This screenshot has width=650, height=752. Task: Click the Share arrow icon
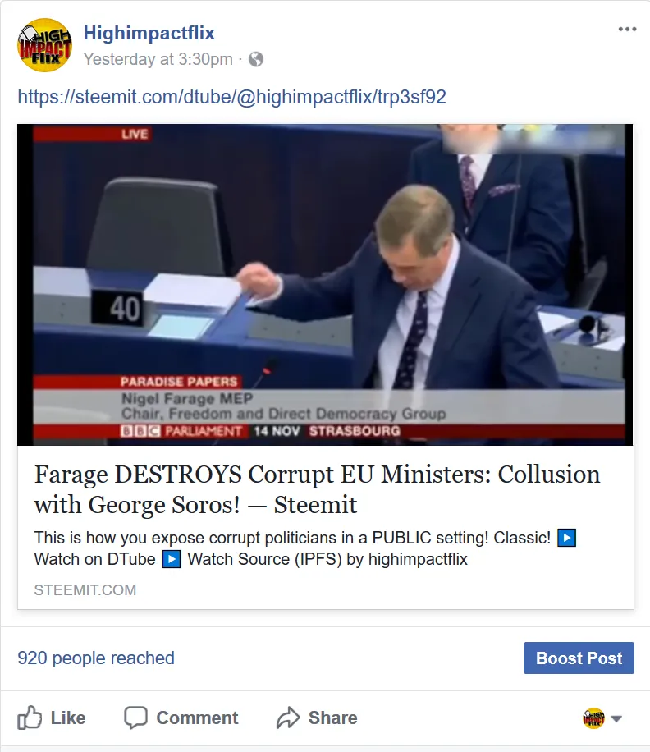288,718
